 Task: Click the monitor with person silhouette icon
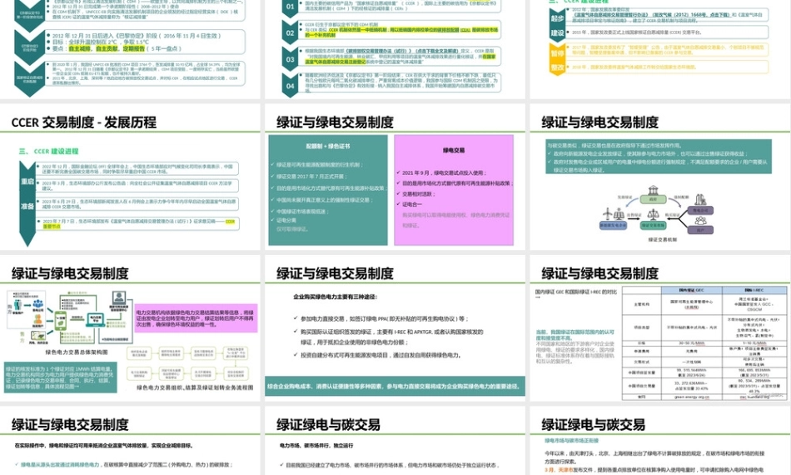coord(119,297)
